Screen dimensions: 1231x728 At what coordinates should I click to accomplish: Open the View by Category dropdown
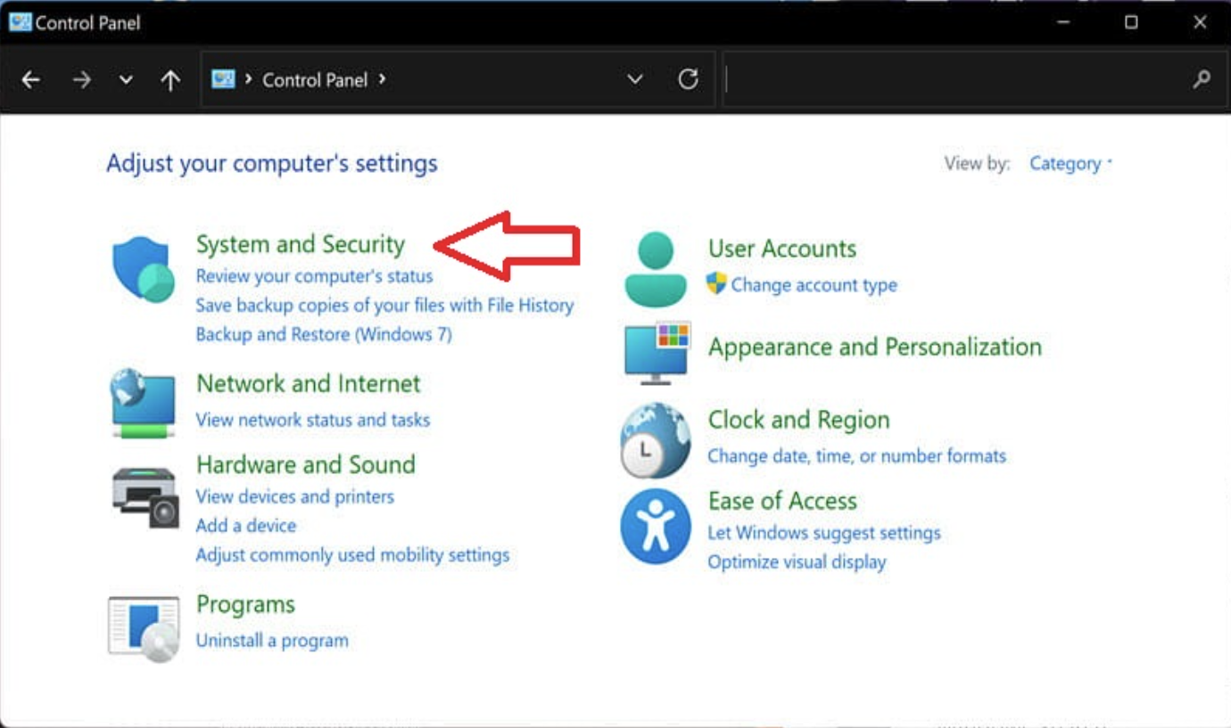click(1070, 164)
